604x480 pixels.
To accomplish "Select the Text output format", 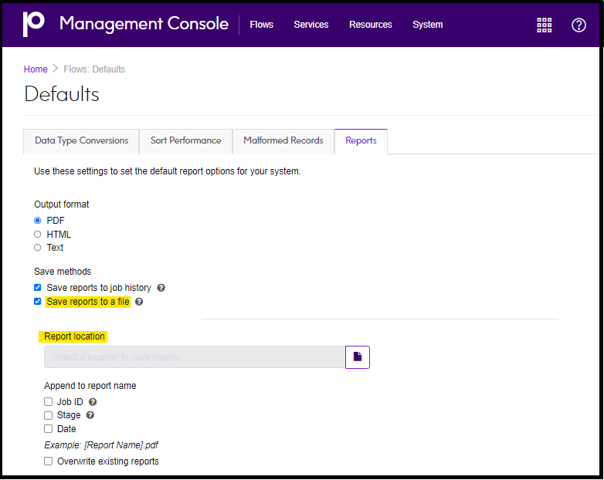I will click(x=38, y=248).
